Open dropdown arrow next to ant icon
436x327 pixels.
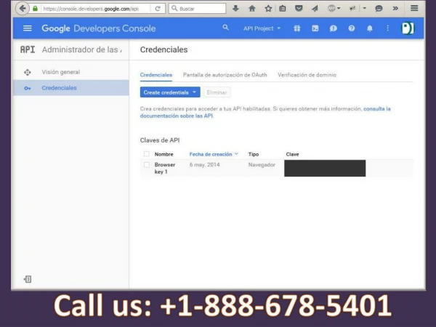364,8
